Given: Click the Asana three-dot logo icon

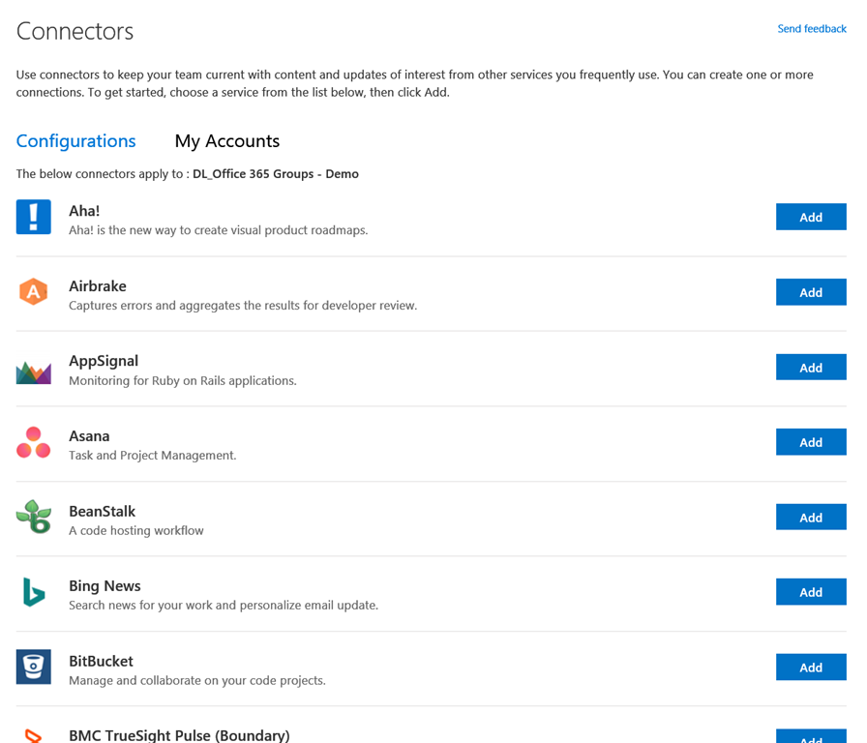Looking at the screenshot, I should [34, 442].
